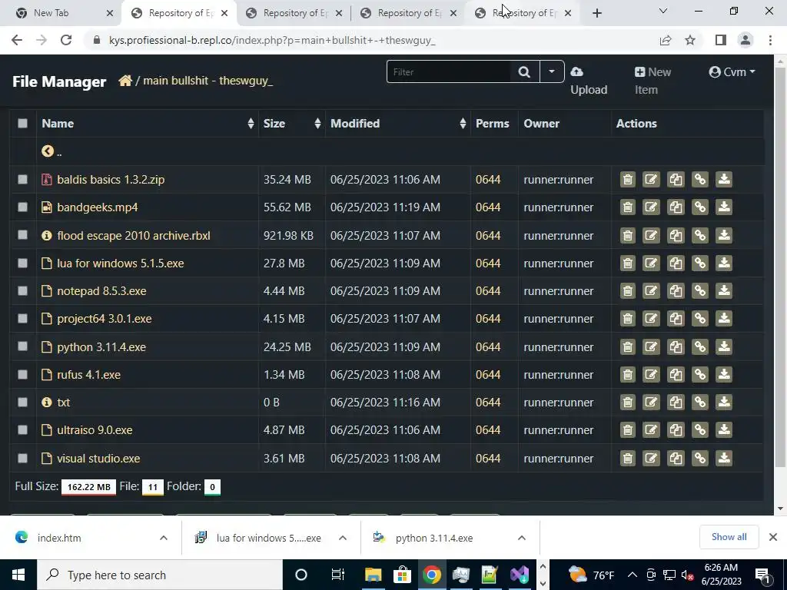
Task: Sort by Size column arrows
Action: (317, 124)
